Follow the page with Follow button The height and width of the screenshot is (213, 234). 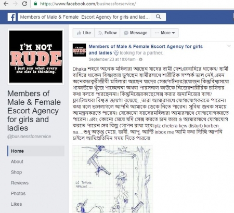pos(107,33)
